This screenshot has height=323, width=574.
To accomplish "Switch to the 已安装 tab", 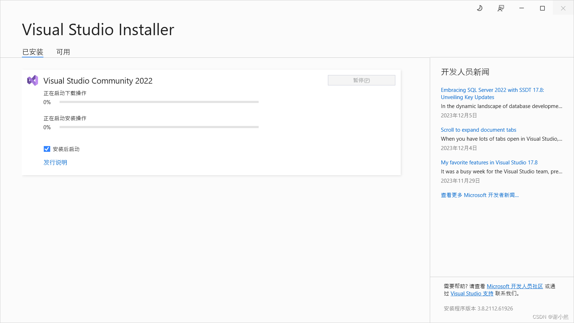I will coord(33,52).
